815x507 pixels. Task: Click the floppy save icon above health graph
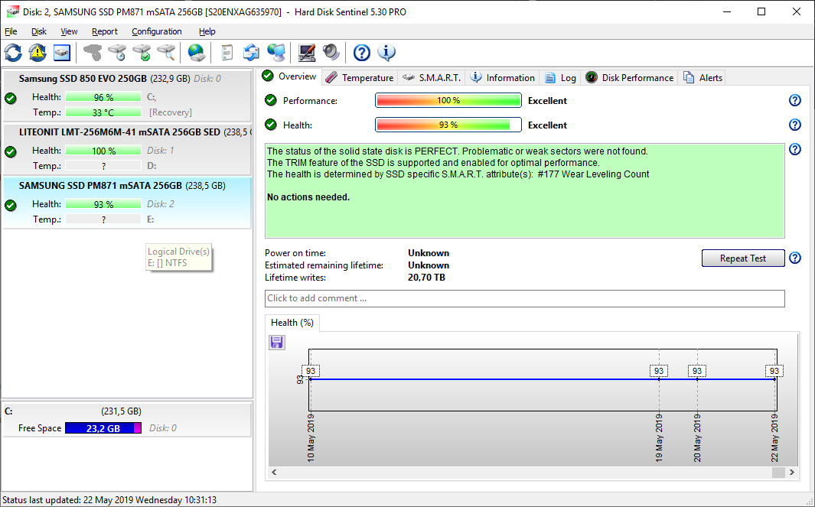click(276, 342)
